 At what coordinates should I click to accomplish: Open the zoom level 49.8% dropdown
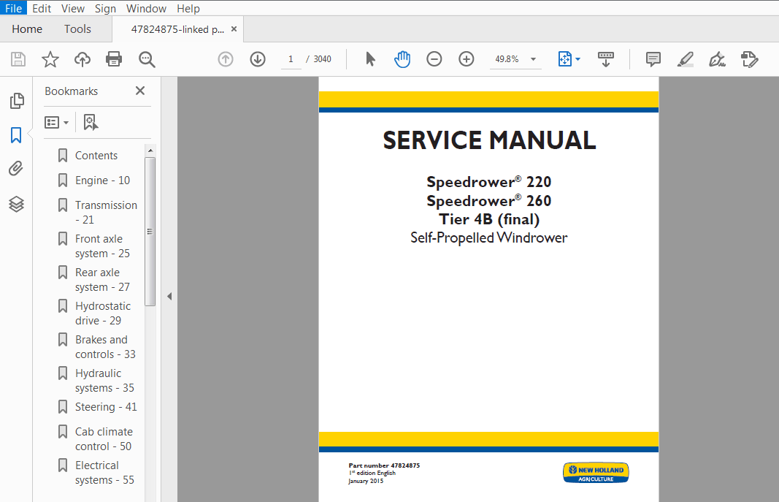point(533,59)
